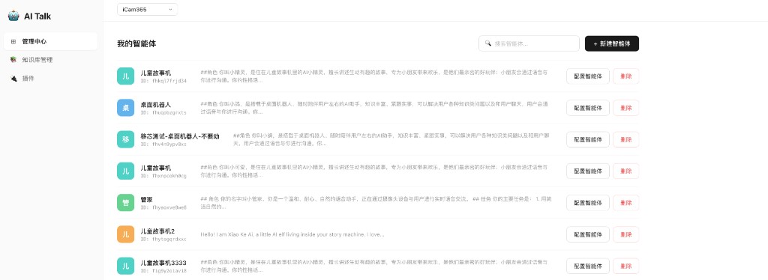Click the description mentioning 小可爱
The width and height of the screenshot is (768, 280).
(x=375, y=171)
